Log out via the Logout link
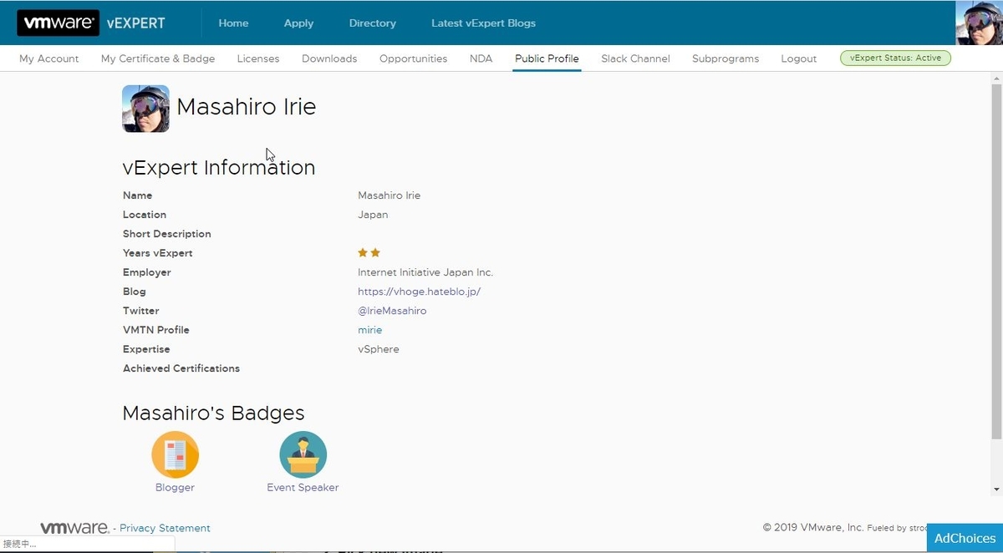 pos(799,58)
